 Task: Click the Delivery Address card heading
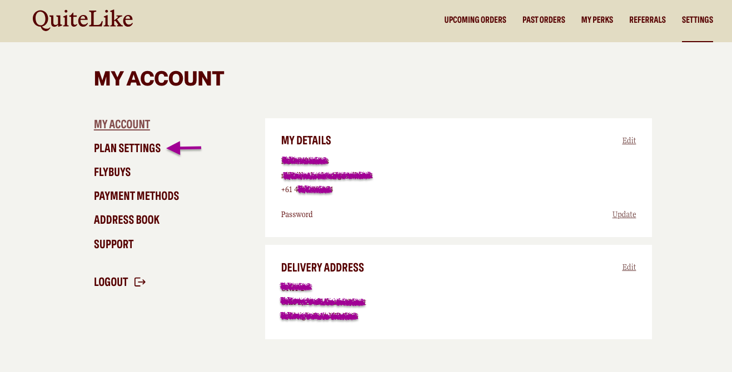(322, 268)
